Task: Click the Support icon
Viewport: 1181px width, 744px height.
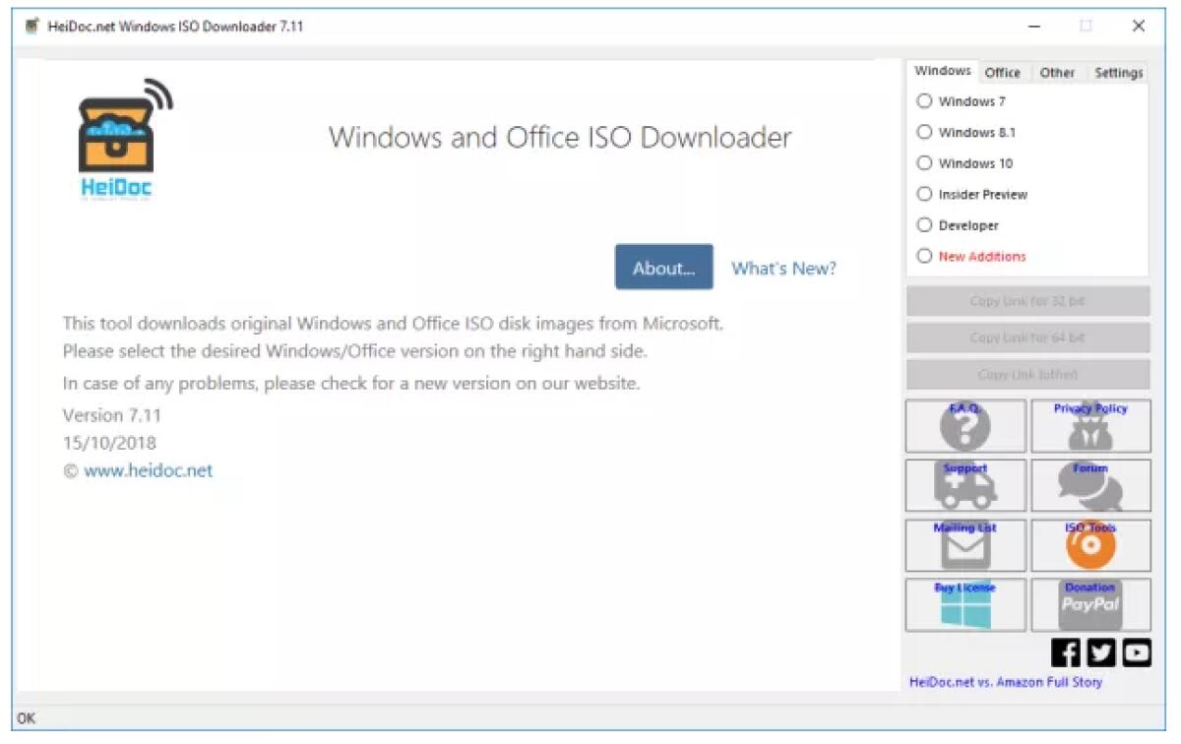Action: (964, 485)
